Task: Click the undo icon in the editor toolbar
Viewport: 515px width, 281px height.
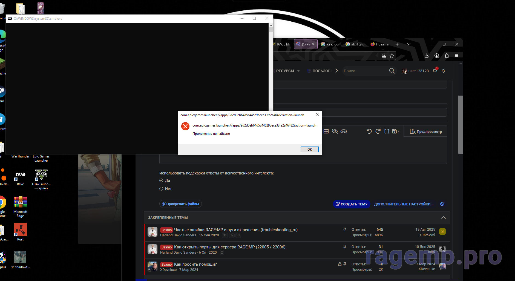Action: point(369,131)
